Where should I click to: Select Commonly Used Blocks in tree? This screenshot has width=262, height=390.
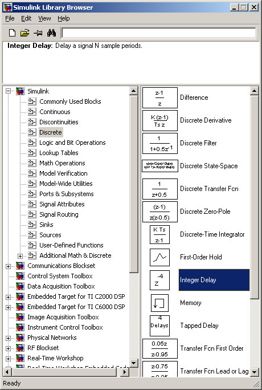(x=70, y=101)
